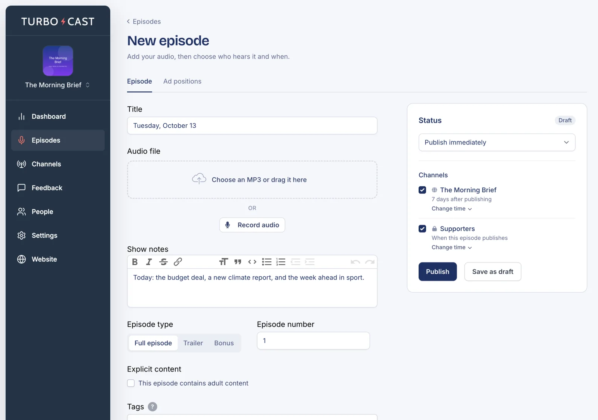Go to Channels in the sidebar
598x420 pixels.
58,164
